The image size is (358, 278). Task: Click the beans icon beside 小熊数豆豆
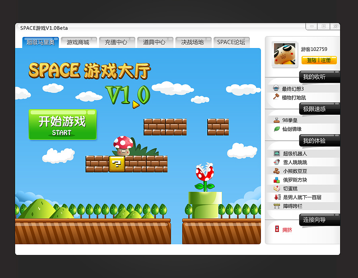276,171
